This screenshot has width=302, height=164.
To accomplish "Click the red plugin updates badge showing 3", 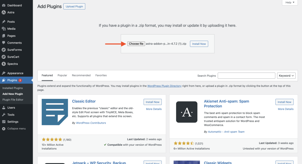I will pos(20,80).
